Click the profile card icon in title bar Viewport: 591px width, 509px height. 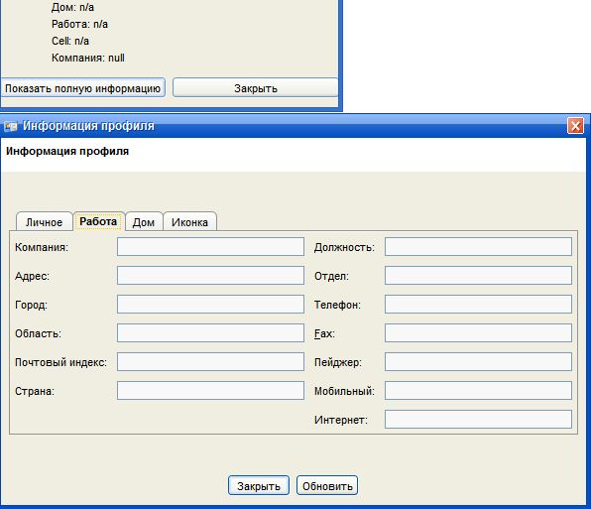click(x=11, y=126)
